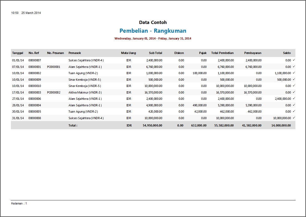This screenshot has width=306, height=217.
Task: Click the date range text under the title
Action: coord(153,38)
